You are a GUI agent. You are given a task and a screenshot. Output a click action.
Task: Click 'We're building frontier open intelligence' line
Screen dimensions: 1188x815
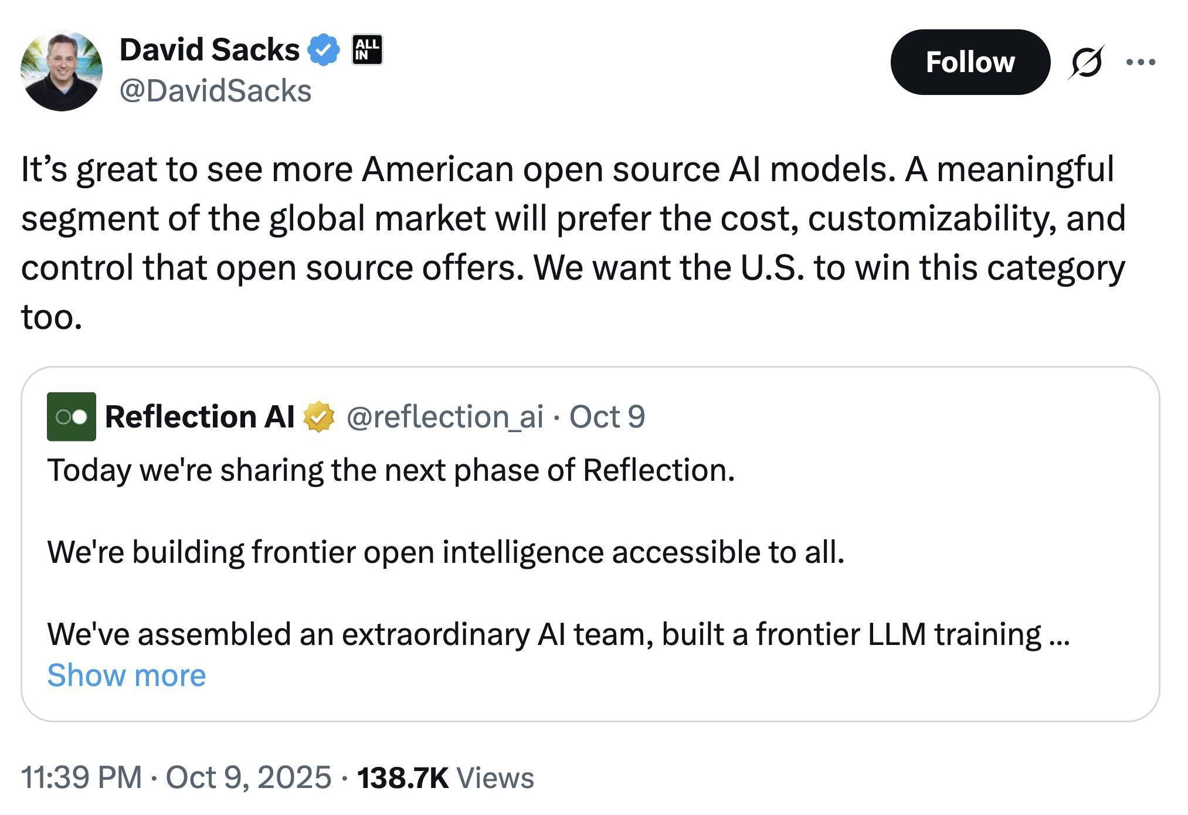click(x=446, y=552)
